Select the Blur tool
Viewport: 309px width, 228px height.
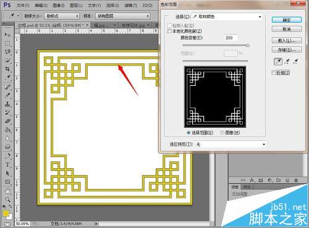click(7, 138)
